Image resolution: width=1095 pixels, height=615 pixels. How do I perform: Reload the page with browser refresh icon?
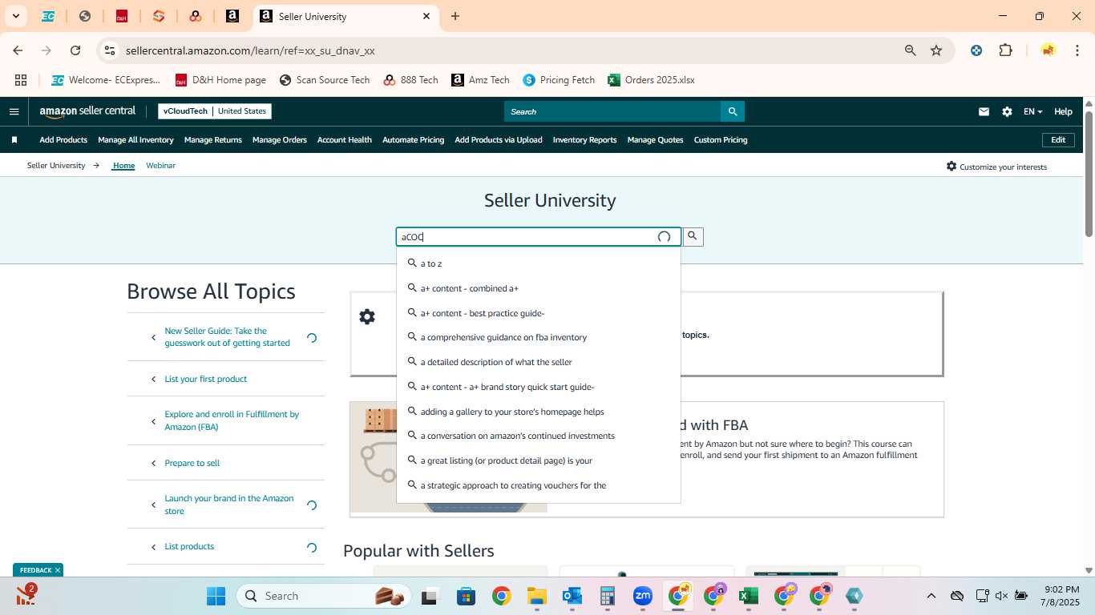coord(75,50)
